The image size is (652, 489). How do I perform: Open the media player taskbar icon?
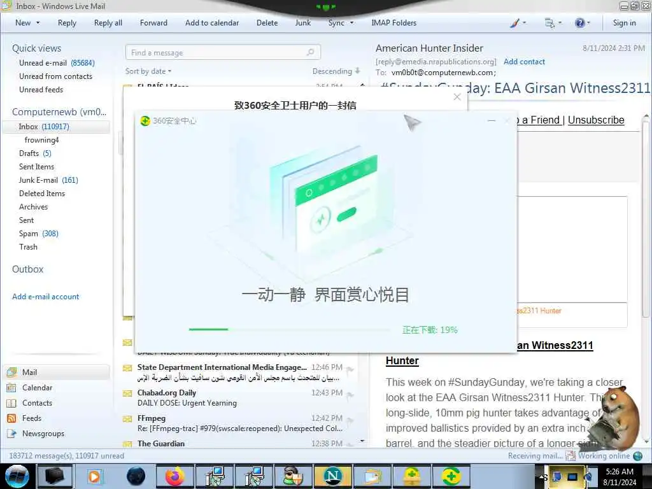point(94,476)
